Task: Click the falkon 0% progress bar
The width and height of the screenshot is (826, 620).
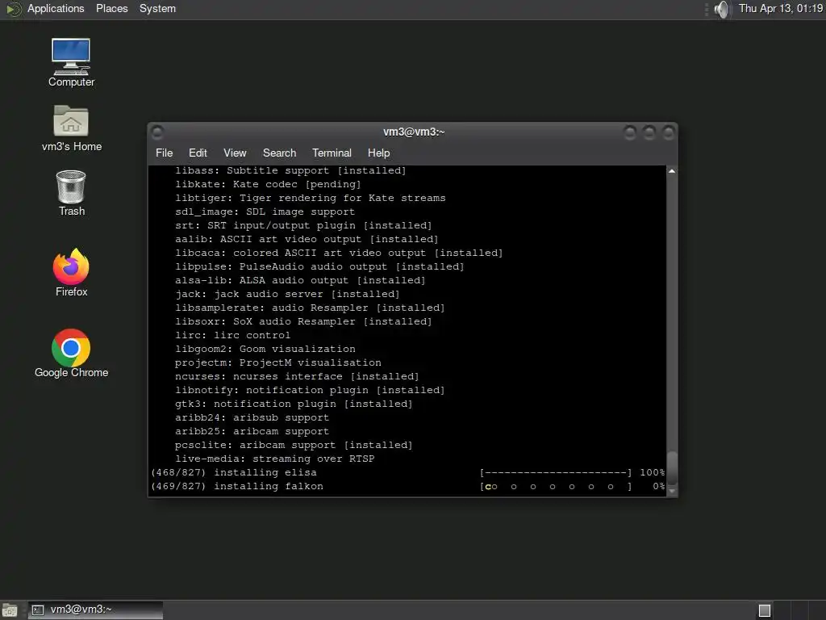Action: pos(555,486)
